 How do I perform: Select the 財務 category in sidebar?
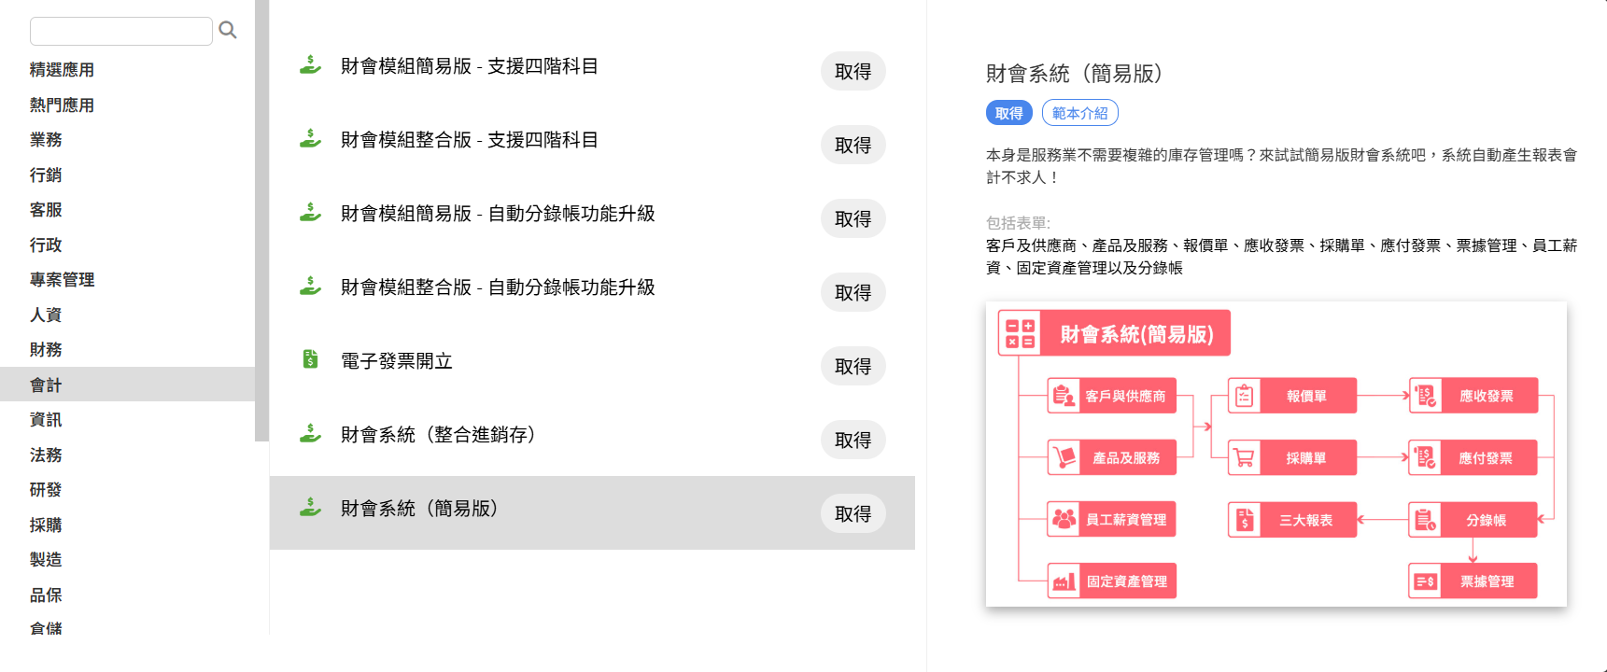(x=46, y=350)
